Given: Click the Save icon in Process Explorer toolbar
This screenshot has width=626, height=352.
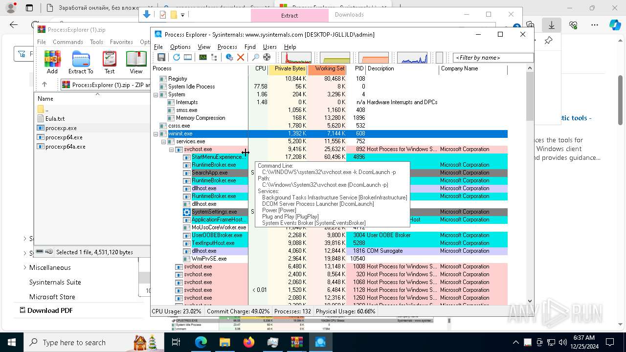Looking at the screenshot, I should 161,57.
